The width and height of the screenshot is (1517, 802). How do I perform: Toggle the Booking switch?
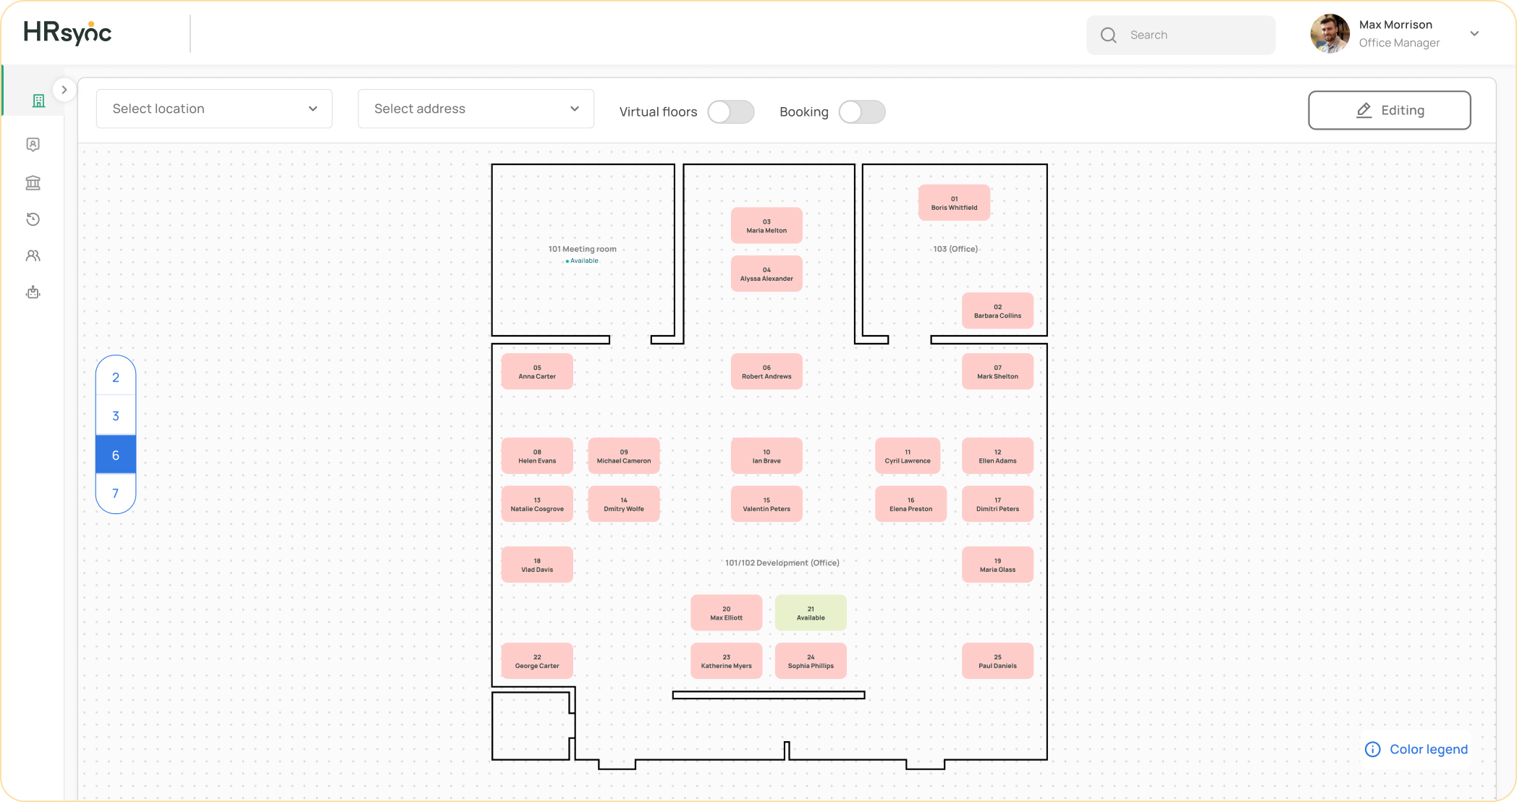coord(862,111)
